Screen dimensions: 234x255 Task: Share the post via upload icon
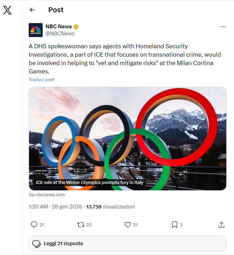(x=221, y=225)
